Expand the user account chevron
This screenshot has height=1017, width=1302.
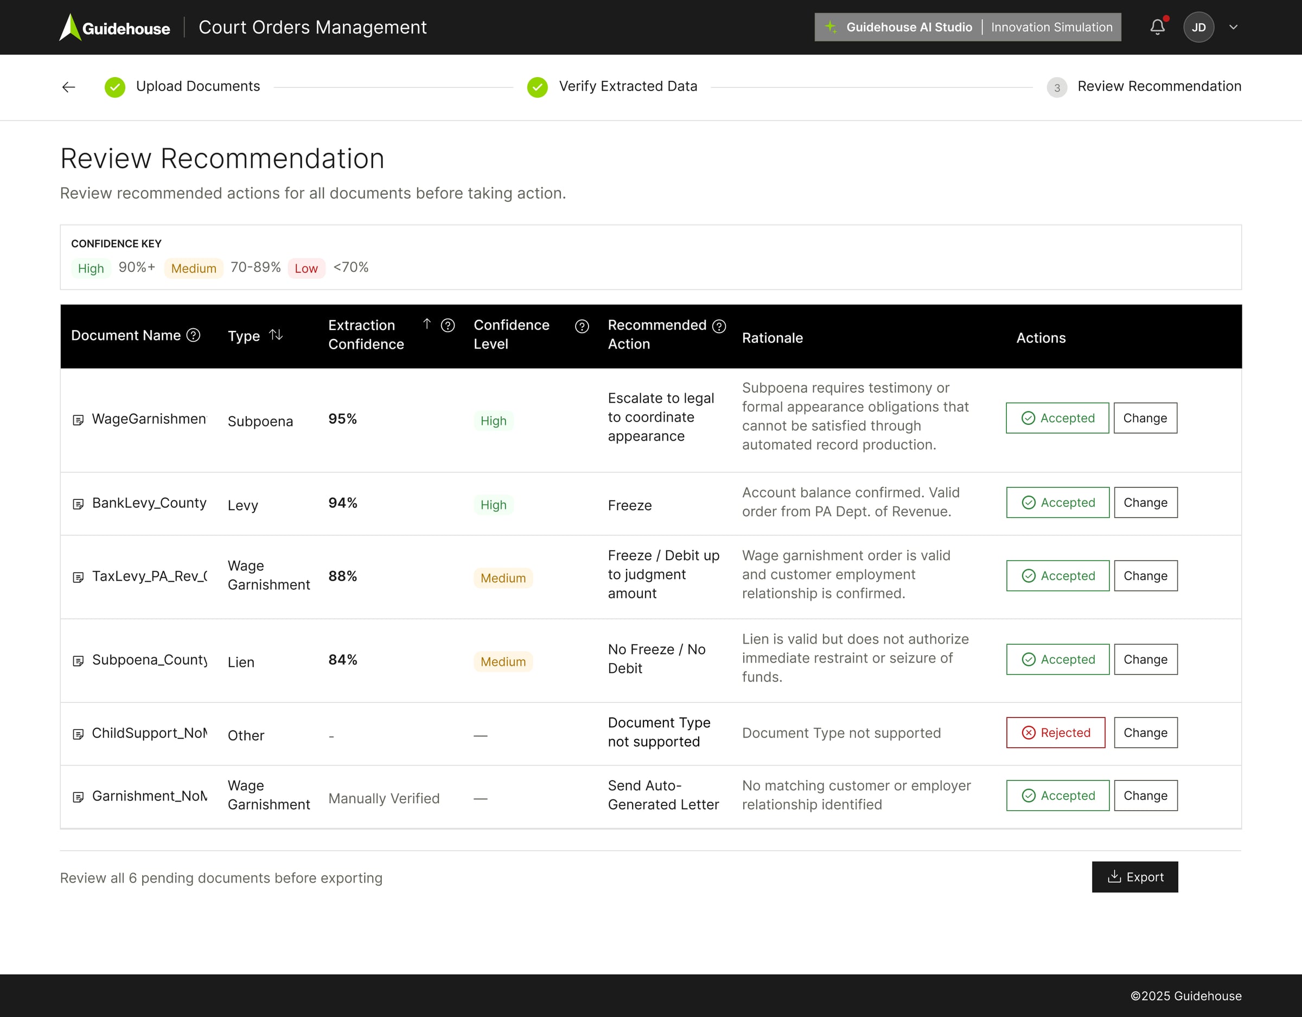[1234, 28]
